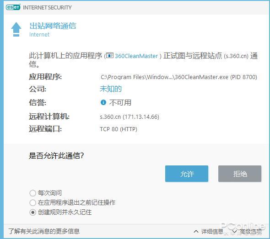Select 创建规则并永久记住 radio option
The image size is (270, 239).
pyautogui.click(x=32, y=212)
